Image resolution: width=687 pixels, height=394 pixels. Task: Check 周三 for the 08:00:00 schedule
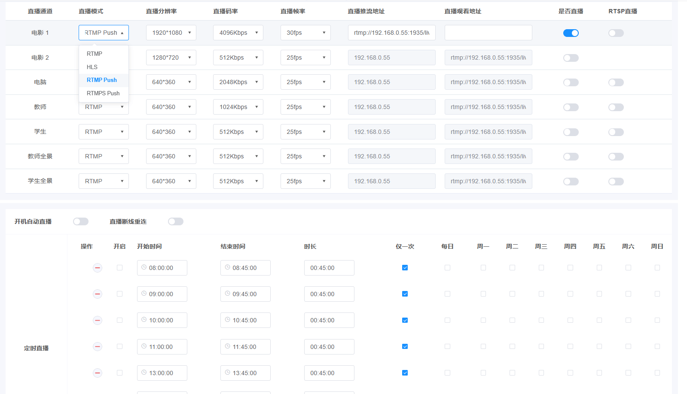pos(541,268)
